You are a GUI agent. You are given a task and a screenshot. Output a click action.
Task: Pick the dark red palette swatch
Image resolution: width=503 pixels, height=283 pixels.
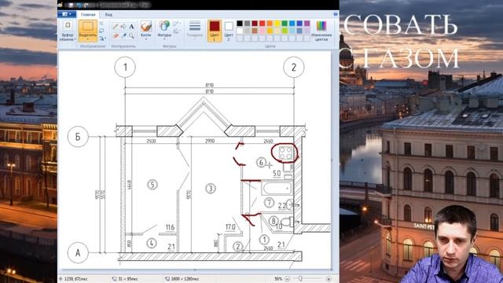point(255,23)
